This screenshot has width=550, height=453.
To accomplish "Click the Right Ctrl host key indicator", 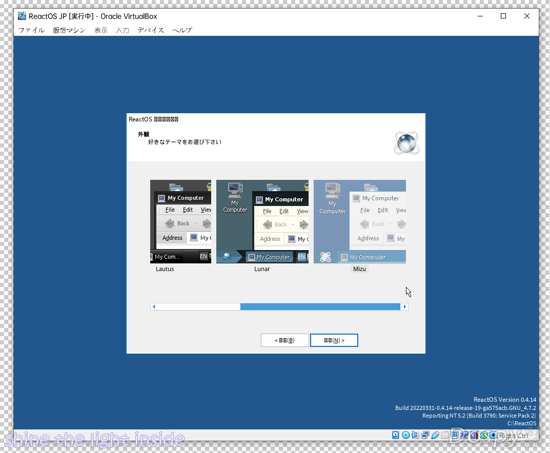I will [x=514, y=436].
